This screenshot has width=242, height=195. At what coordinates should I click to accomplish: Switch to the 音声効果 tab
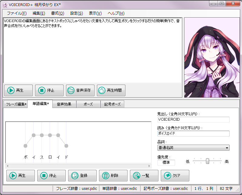tap(64, 104)
